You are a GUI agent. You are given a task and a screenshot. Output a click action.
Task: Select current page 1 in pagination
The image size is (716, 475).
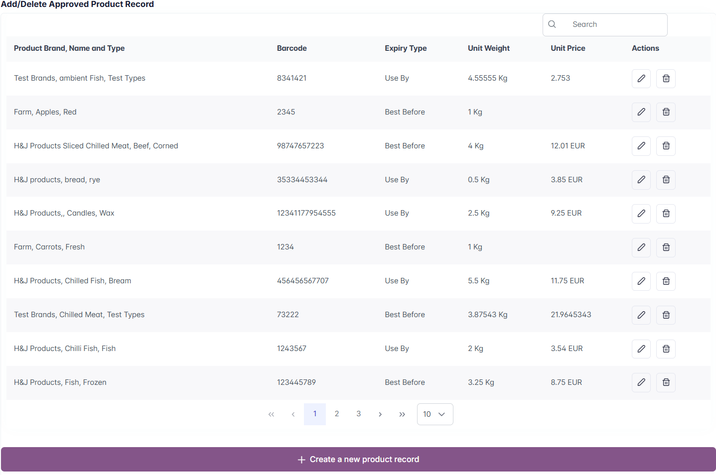point(315,414)
